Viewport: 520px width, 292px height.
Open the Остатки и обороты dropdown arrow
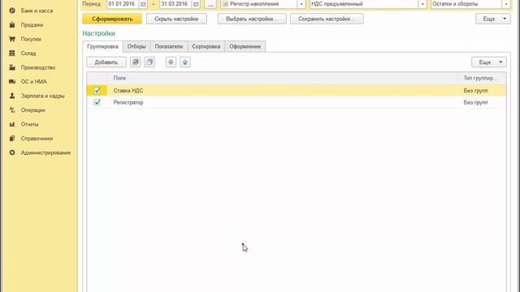click(506, 4)
